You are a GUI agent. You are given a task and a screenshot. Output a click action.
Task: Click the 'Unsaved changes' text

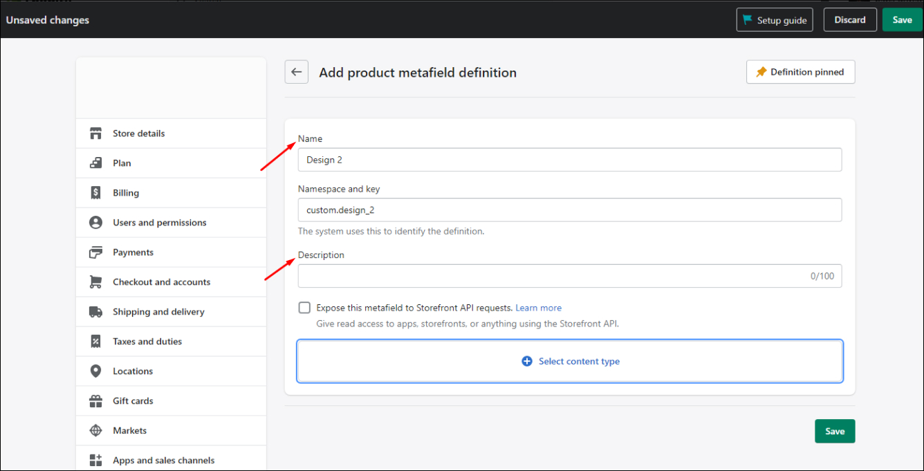pos(48,20)
